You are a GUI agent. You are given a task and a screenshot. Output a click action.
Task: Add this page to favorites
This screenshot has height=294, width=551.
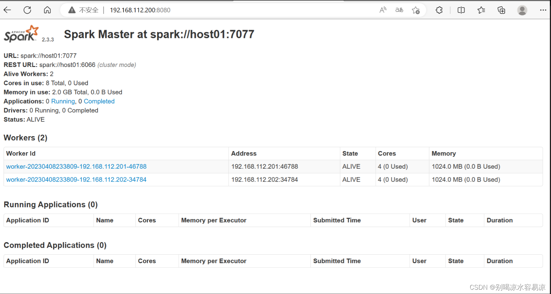[416, 10]
